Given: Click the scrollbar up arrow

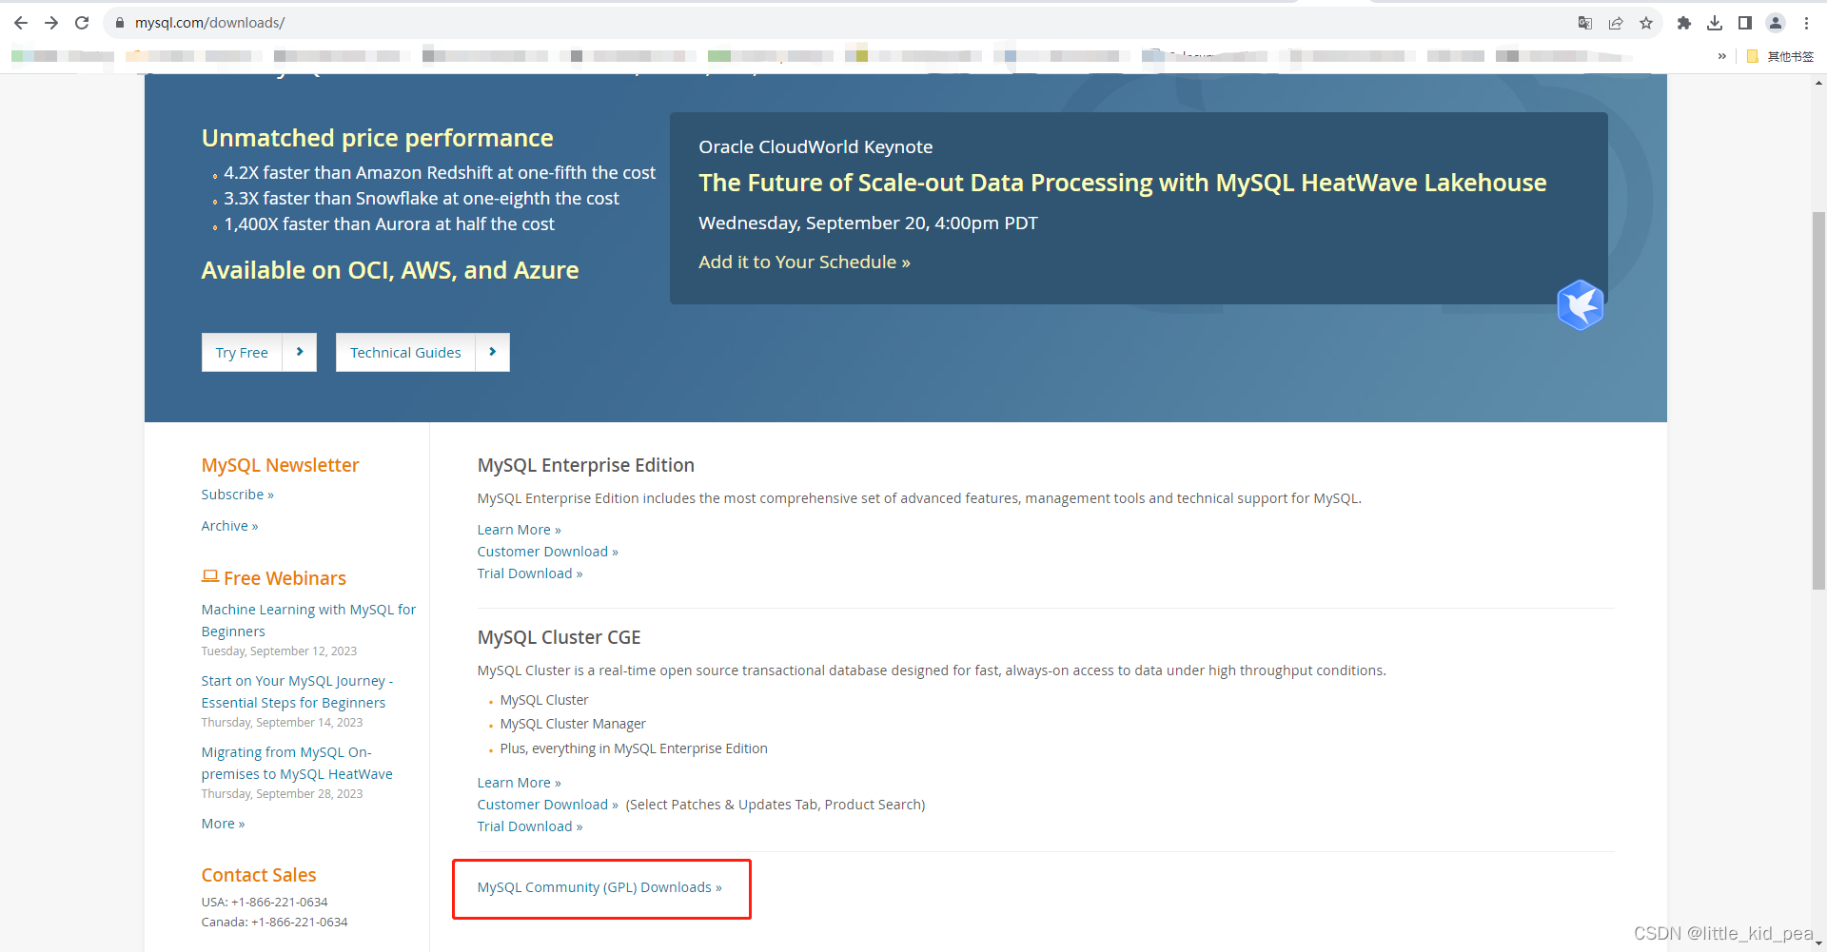Looking at the screenshot, I should tap(1818, 84).
